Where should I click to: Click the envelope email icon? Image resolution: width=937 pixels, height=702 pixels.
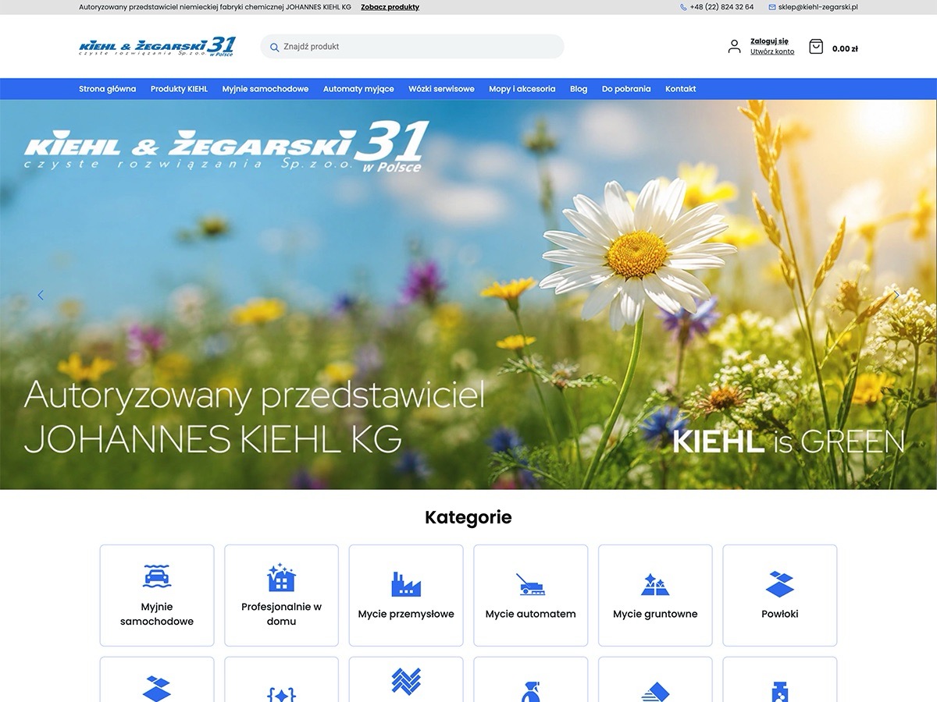click(772, 7)
